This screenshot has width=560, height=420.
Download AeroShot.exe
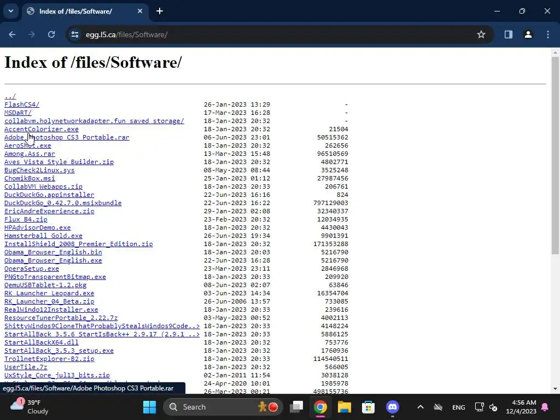(27, 145)
